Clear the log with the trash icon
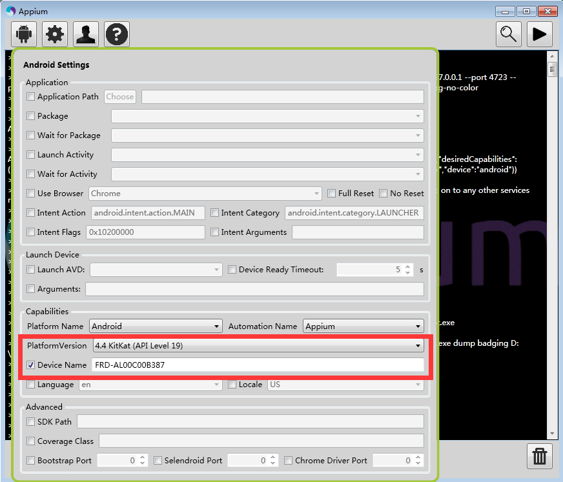This screenshot has height=482, width=563. point(539,456)
